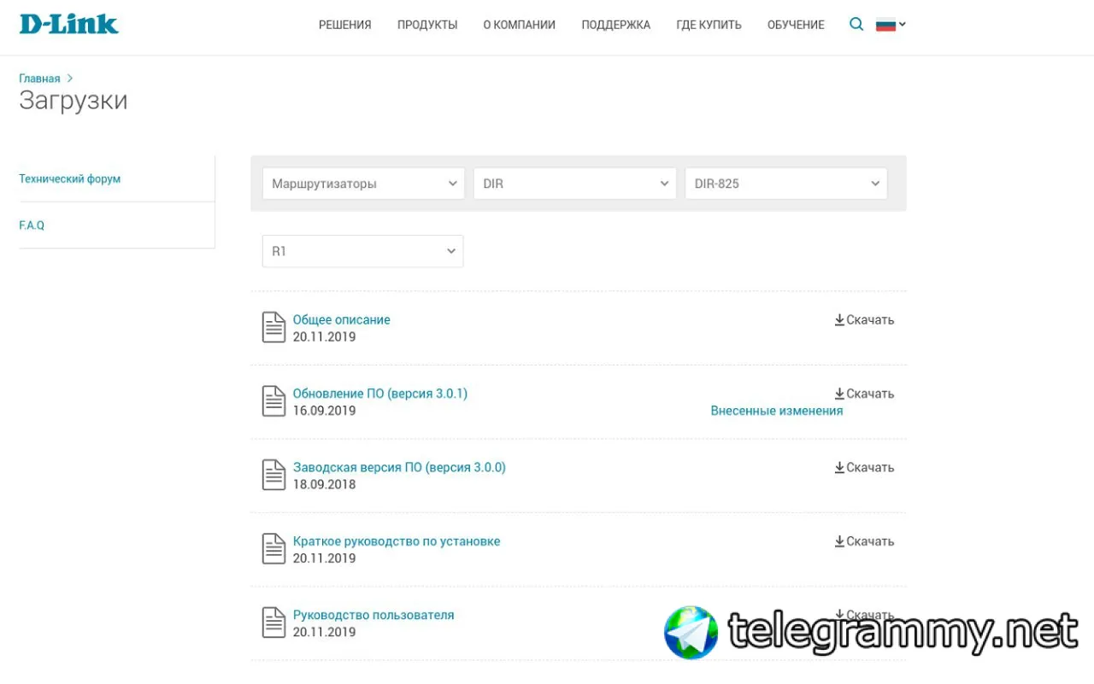View Внесенные изменения changelog link
The height and width of the screenshot is (684, 1094).
click(777, 411)
